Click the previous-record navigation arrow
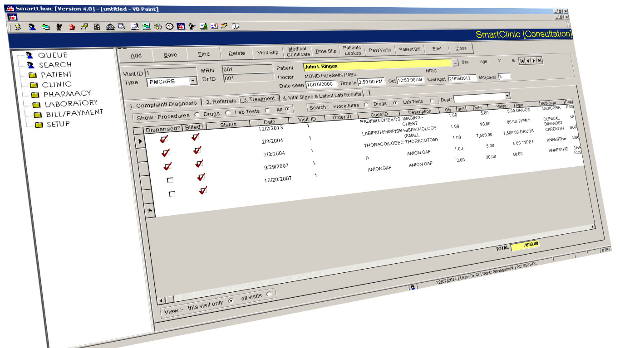 coord(528,61)
